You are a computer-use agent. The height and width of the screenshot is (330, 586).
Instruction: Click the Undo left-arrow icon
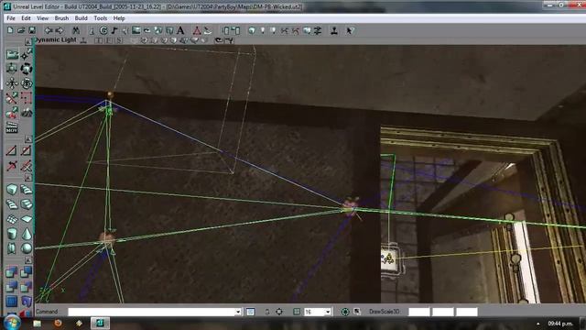pos(49,30)
